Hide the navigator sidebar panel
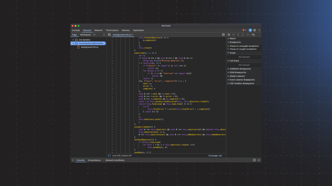Screen dimensions: 332x186 pyautogui.click(x=110, y=35)
